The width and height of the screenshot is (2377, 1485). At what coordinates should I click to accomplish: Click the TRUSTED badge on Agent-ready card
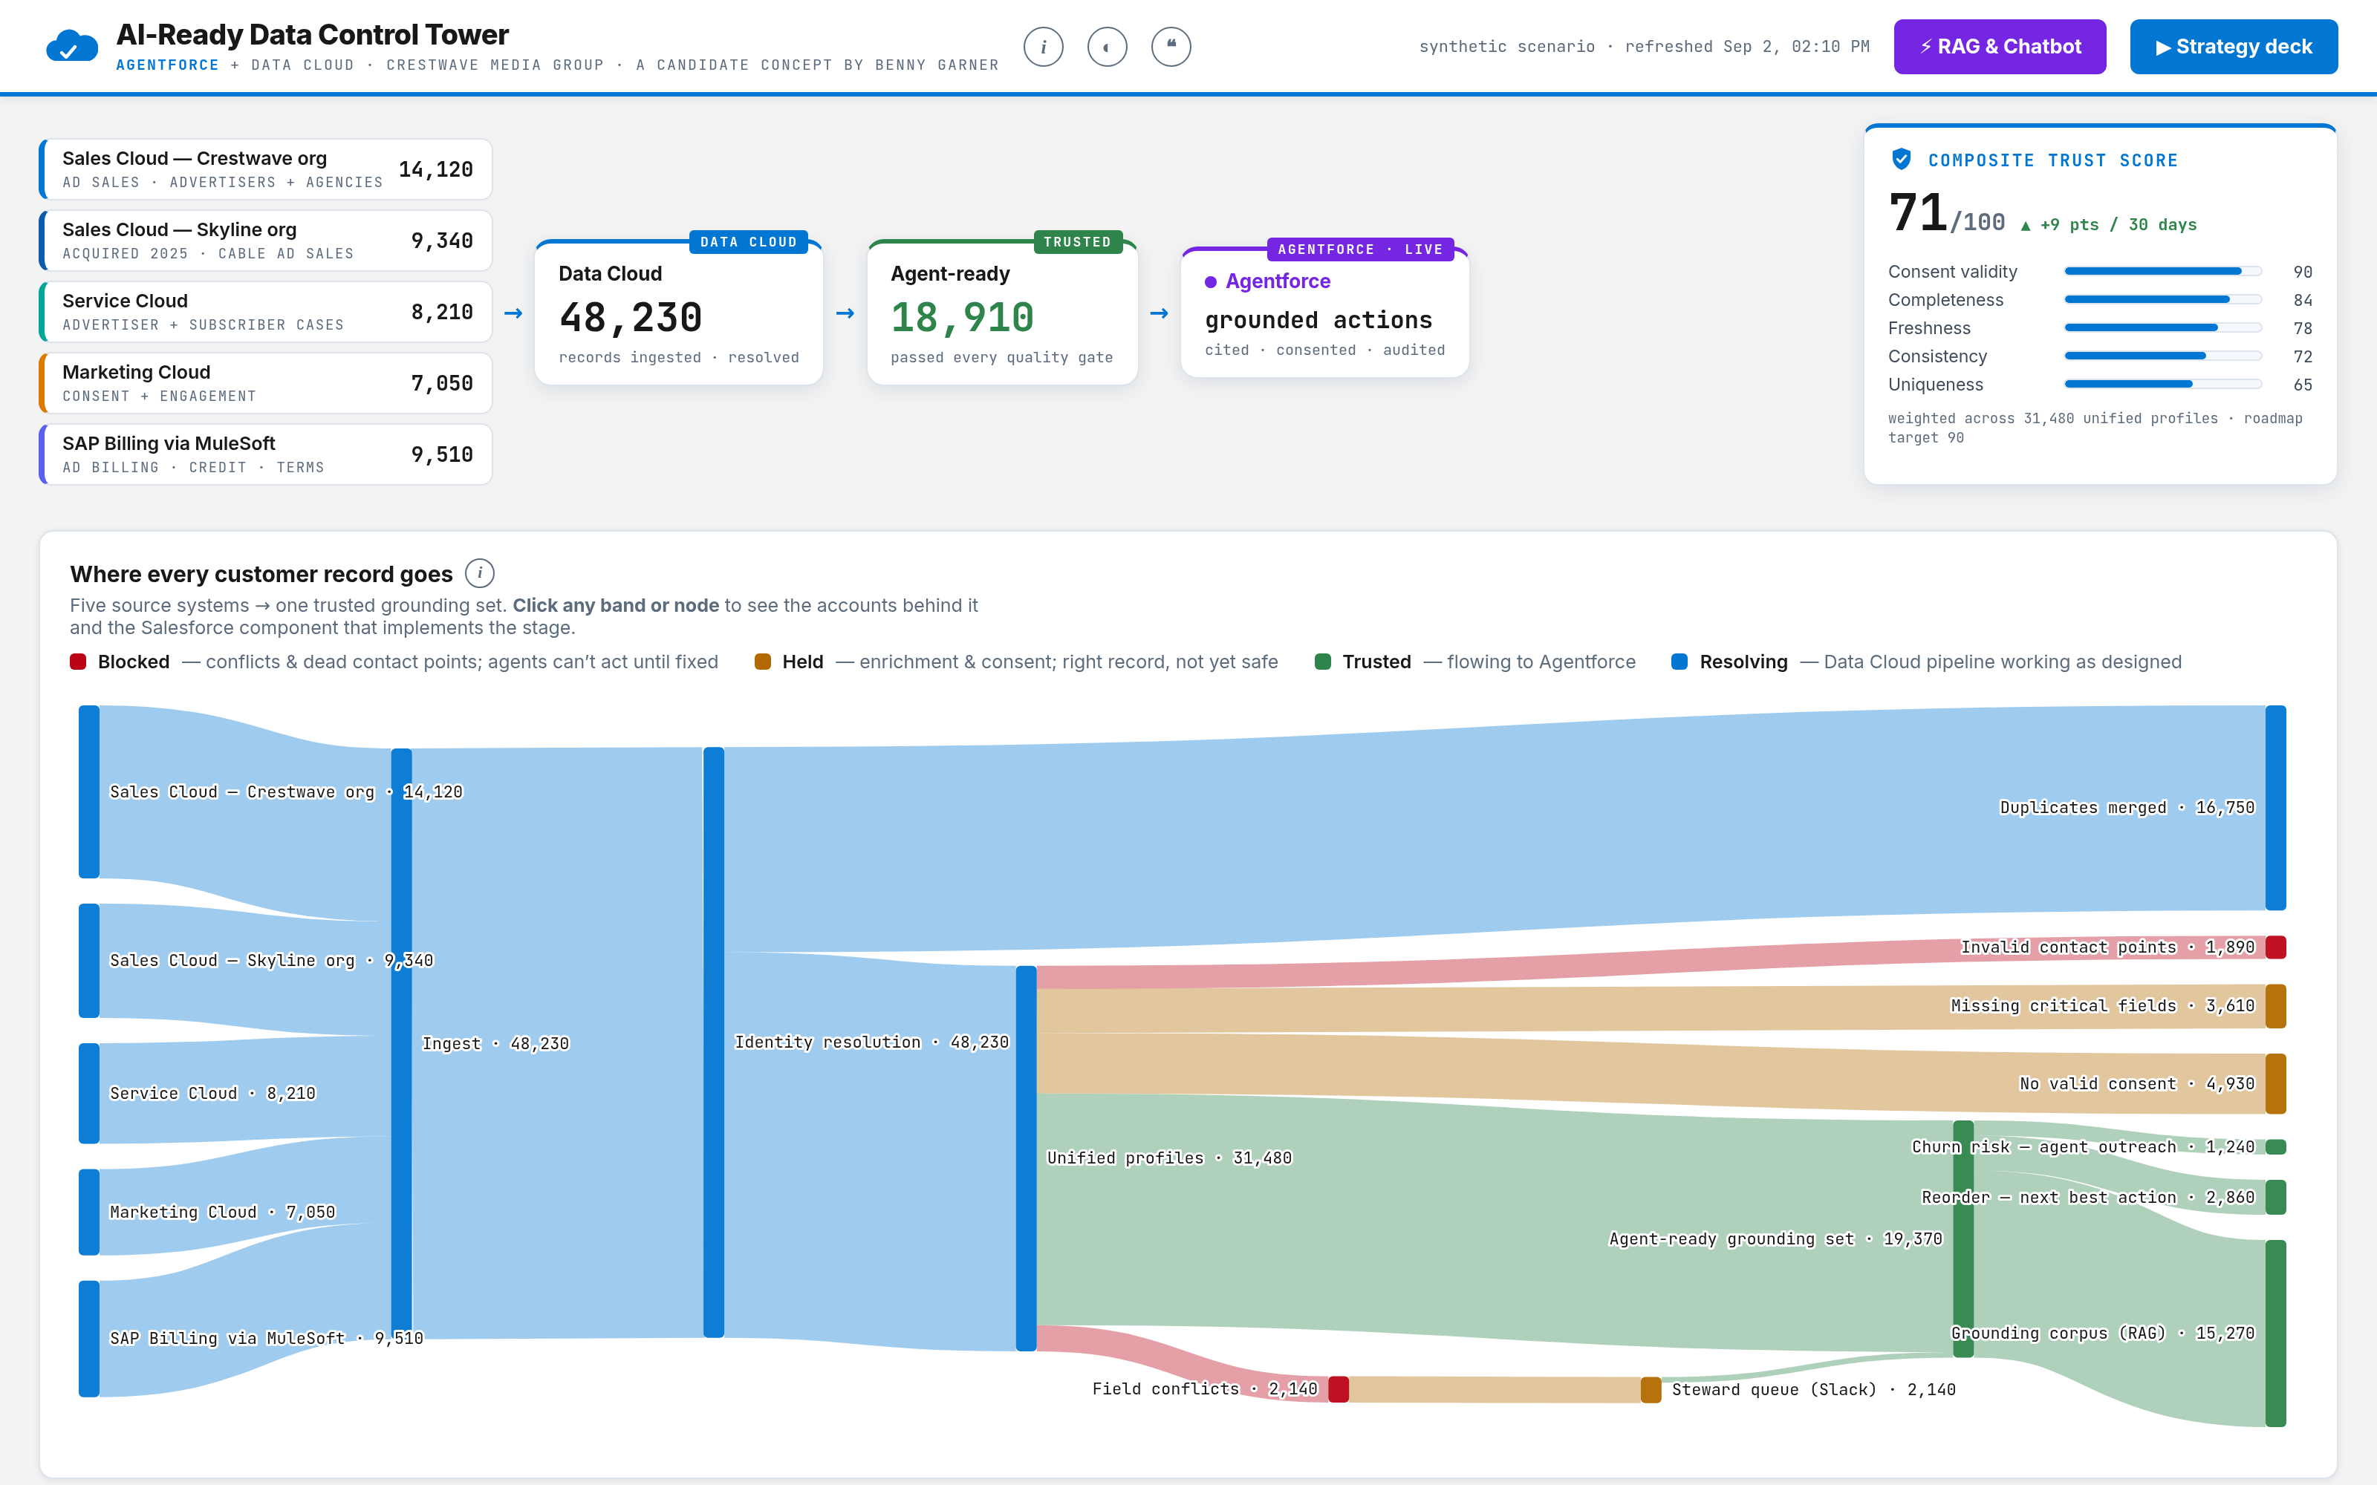(1078, 241)
